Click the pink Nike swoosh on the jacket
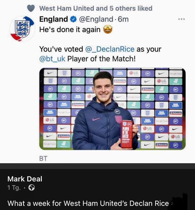Screen dimensions: 195x210 coord(96,119)
